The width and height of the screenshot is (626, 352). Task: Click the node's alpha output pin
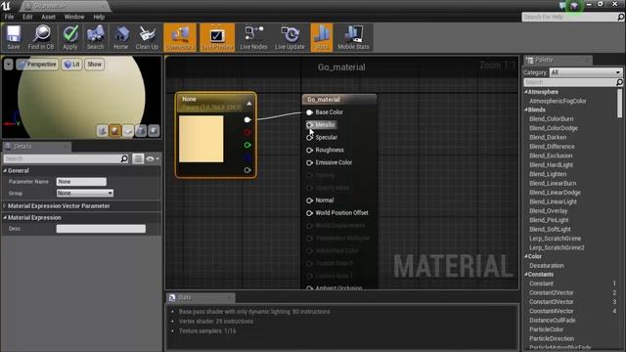click(247, 170)
